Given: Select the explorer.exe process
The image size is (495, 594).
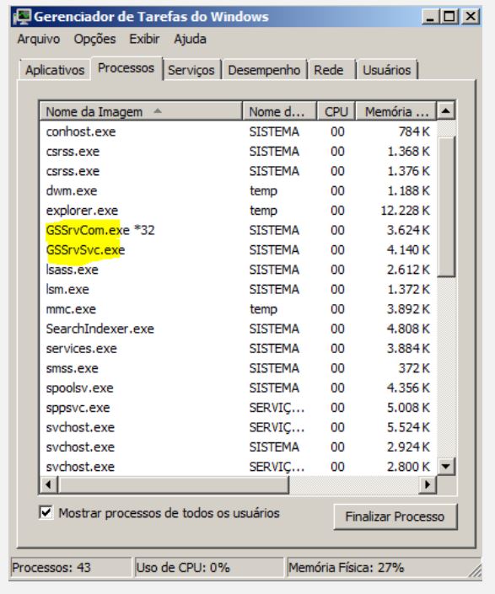Looking at the screenshot, I should coord(238,211).
